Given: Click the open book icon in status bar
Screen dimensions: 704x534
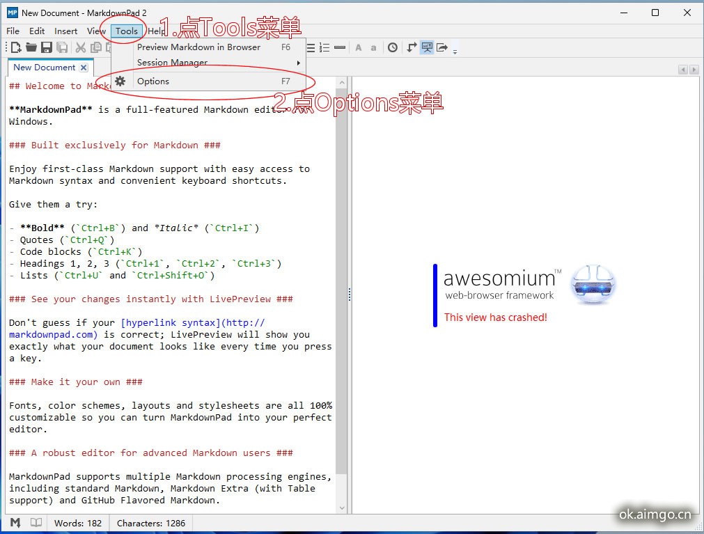Looking at the screenshot, I should (x=36, y=523).
